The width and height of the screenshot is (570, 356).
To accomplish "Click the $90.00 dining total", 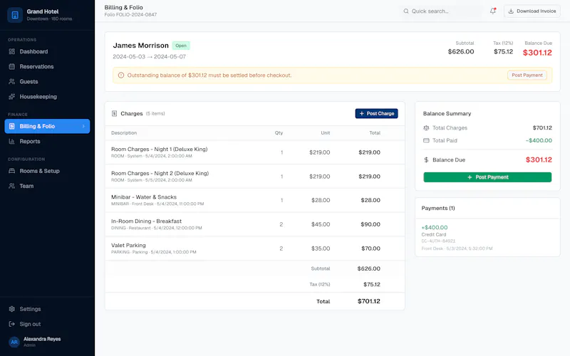I will (370, 224).
